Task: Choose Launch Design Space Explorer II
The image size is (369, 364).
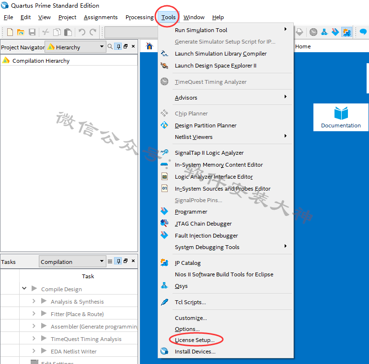Action: [226, 66]
